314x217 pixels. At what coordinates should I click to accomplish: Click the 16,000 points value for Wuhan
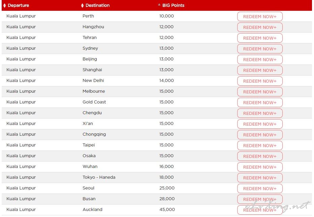pos(167,167)
